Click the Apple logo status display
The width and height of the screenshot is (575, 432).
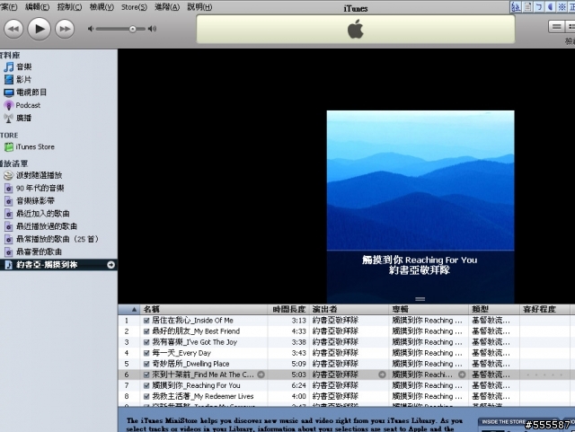pyautogui.click(x=356, y=30)
